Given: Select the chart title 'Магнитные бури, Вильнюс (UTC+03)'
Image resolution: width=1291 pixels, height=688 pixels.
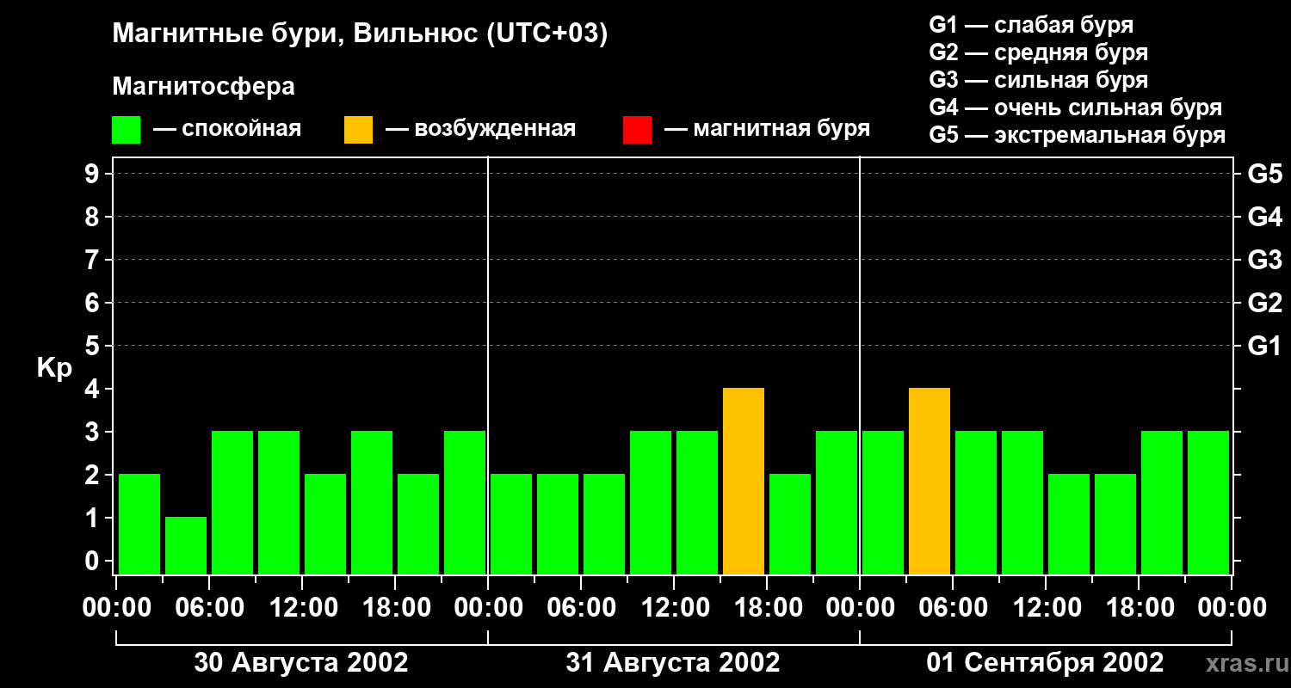Looking at the screenshot, I should pyautogui.click(x=360, y=34).
